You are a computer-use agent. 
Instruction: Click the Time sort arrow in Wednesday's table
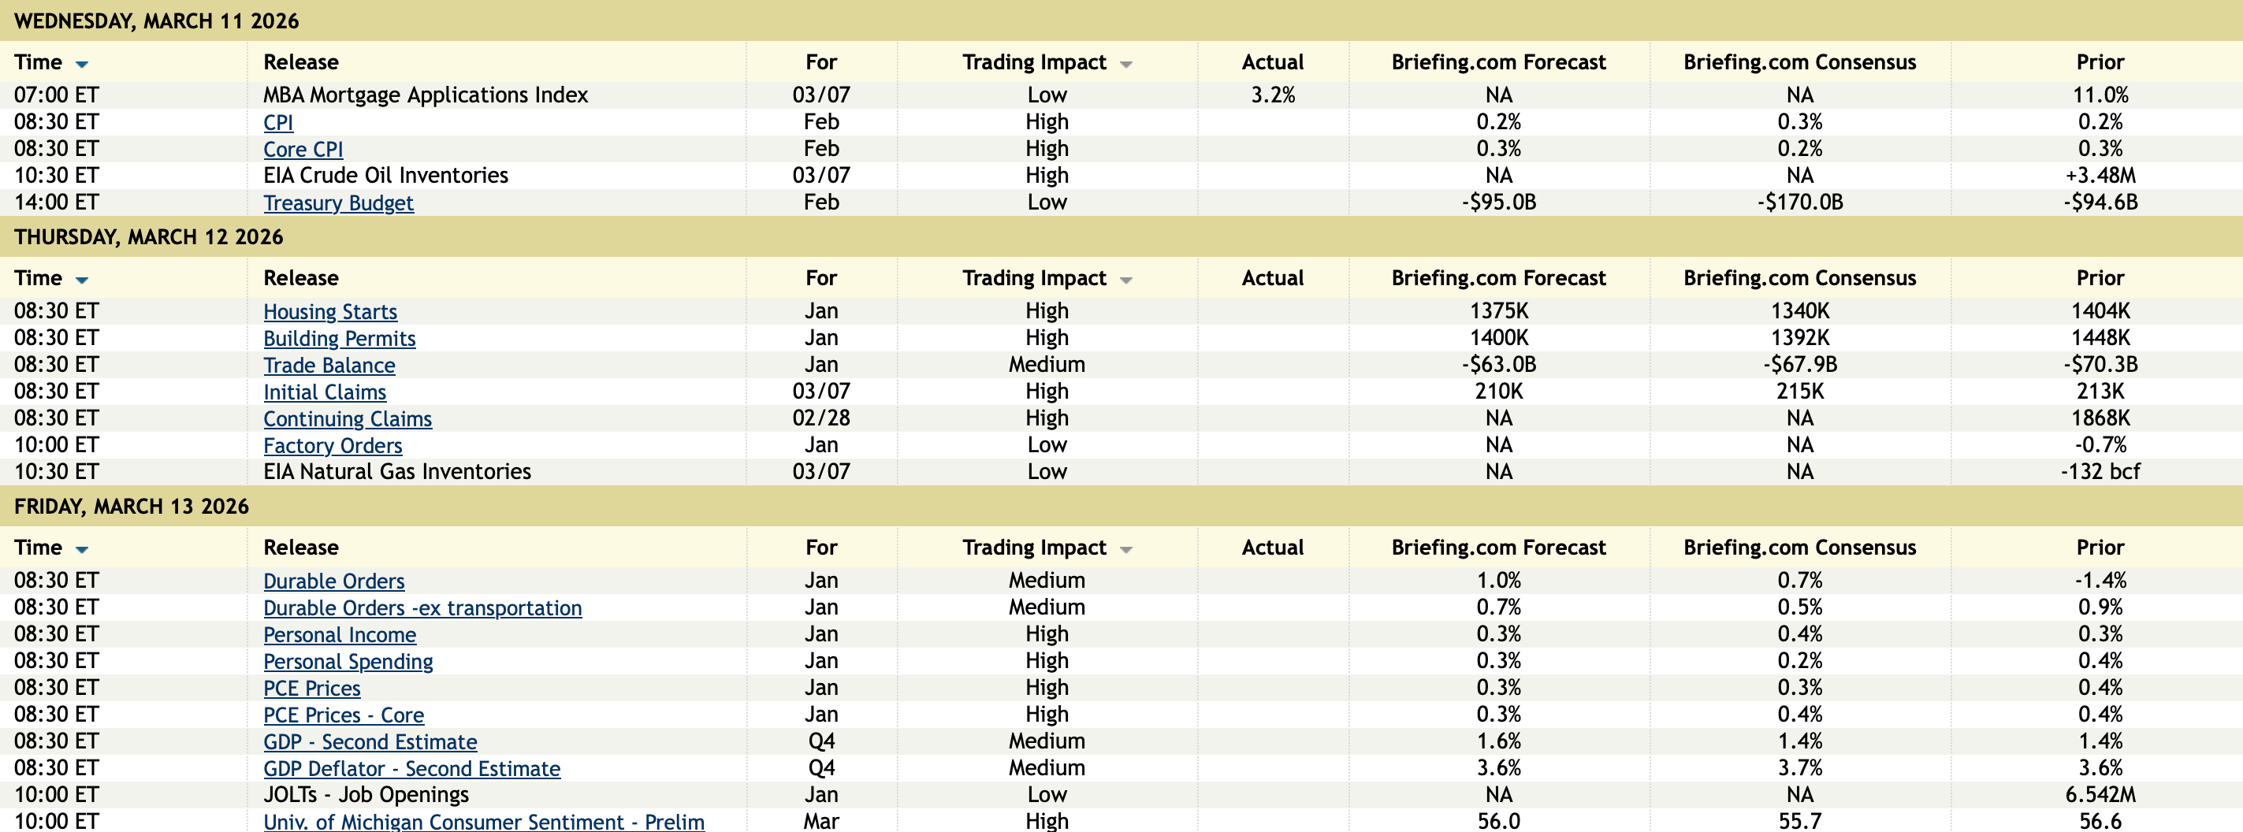click(x=82, y=65)
